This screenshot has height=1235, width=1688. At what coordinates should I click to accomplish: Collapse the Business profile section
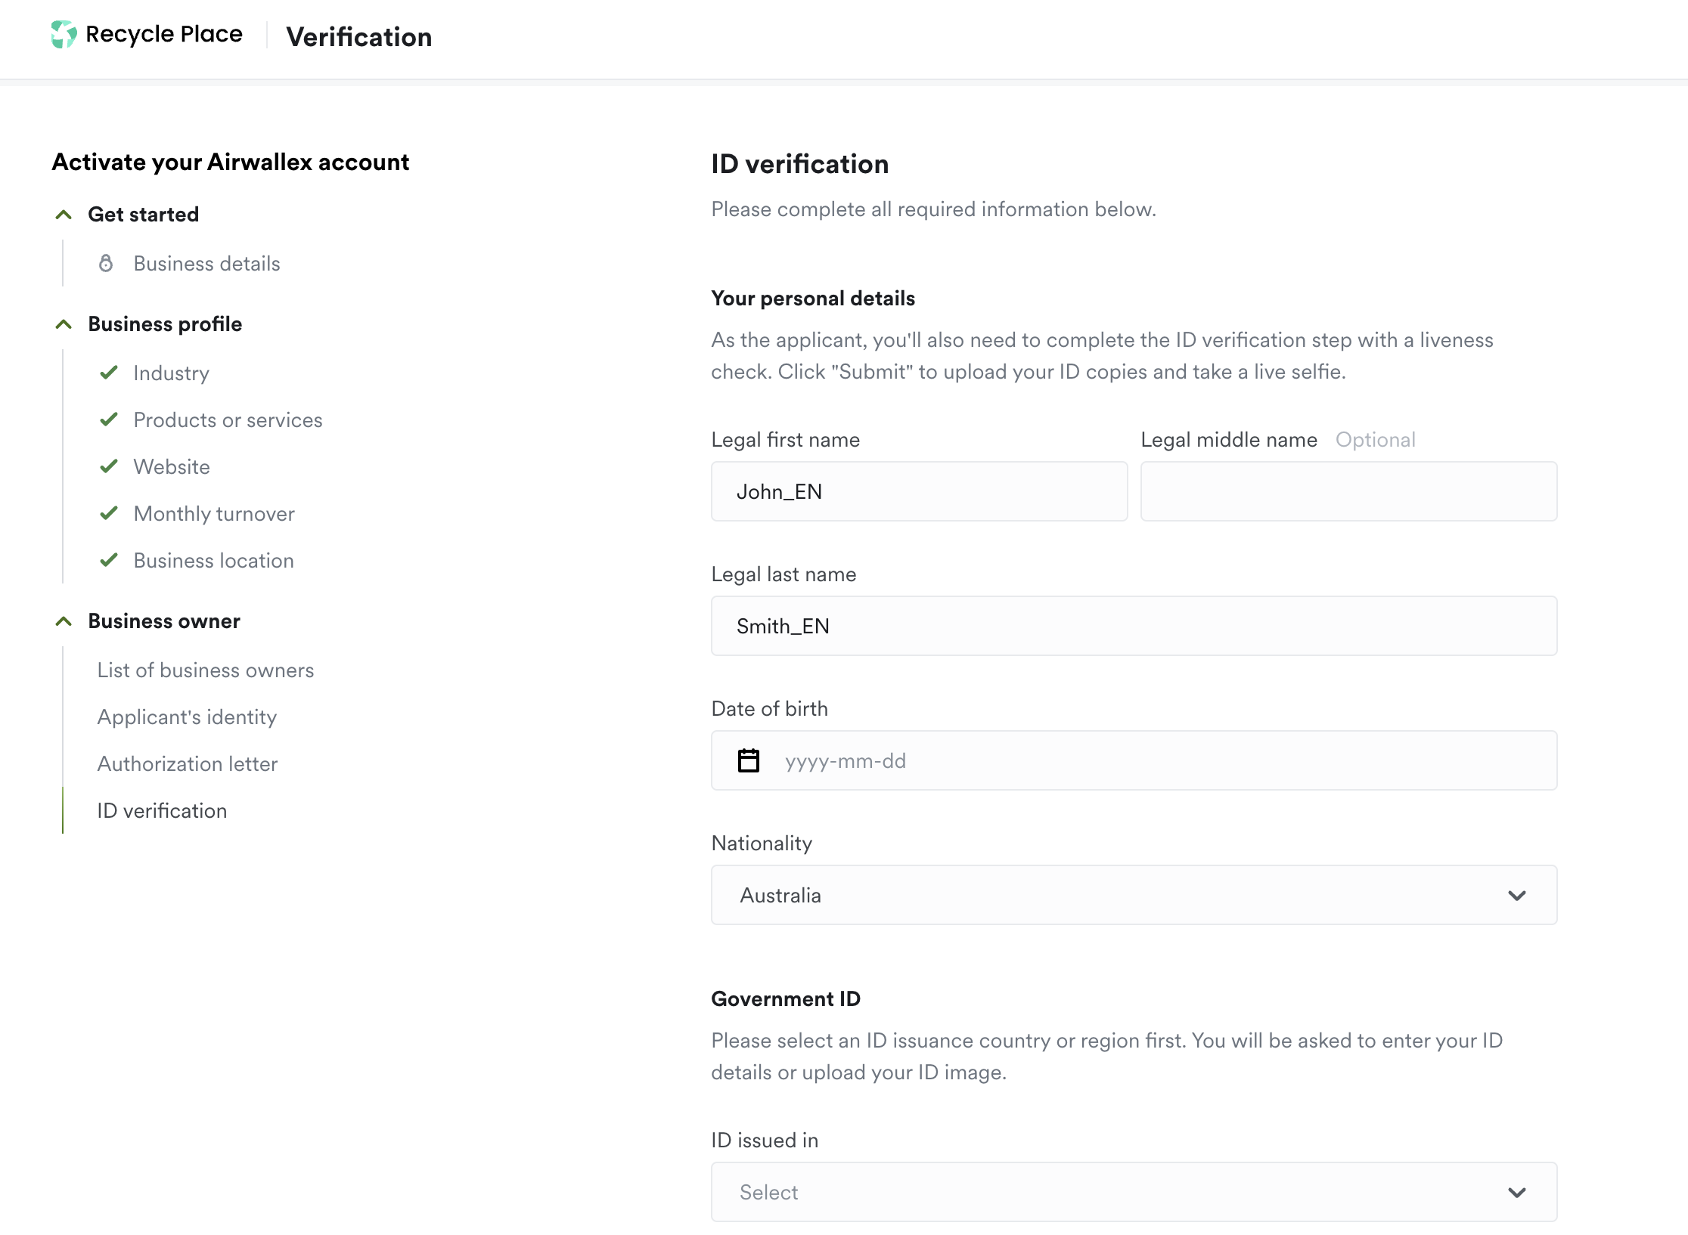point(63,324)
